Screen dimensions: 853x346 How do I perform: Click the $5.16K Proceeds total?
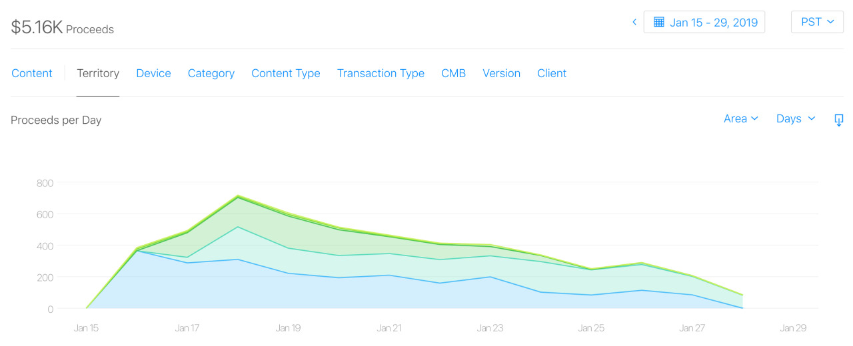click(63, 28)
